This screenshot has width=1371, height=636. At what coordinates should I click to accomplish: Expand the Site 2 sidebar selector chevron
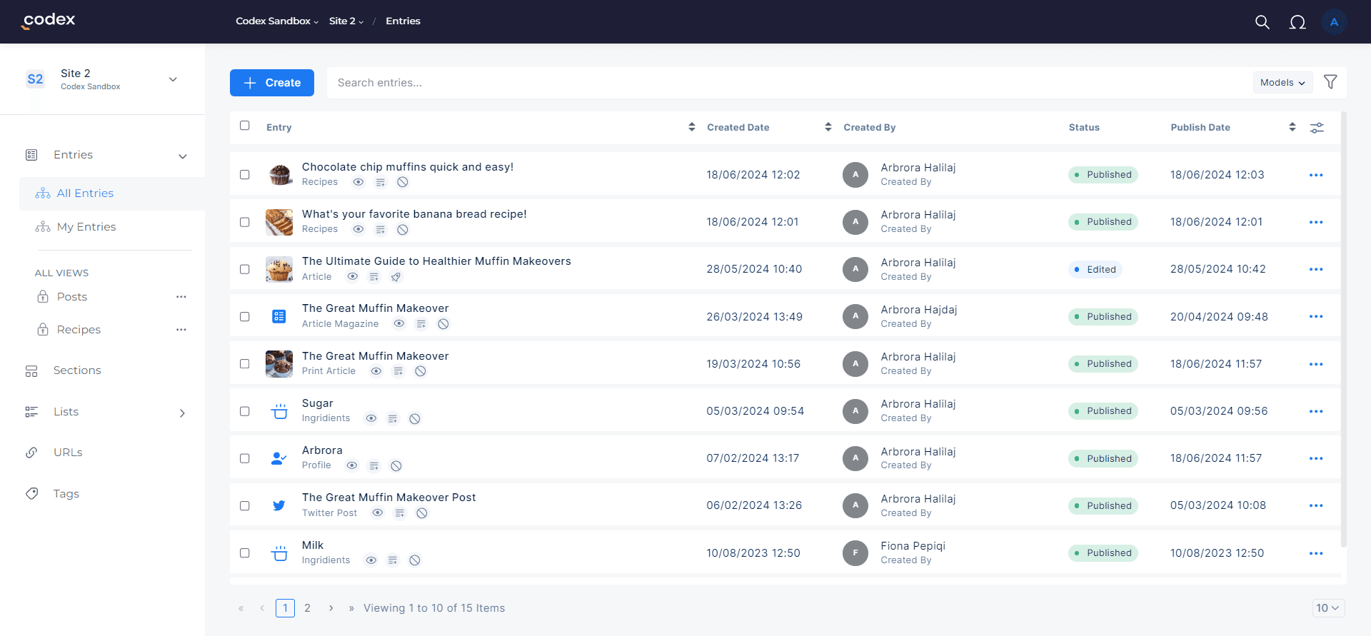(173, 79)
